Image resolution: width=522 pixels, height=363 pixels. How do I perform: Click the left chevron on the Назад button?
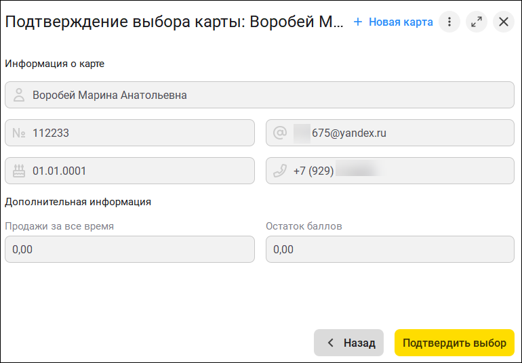tap(331, 343)
